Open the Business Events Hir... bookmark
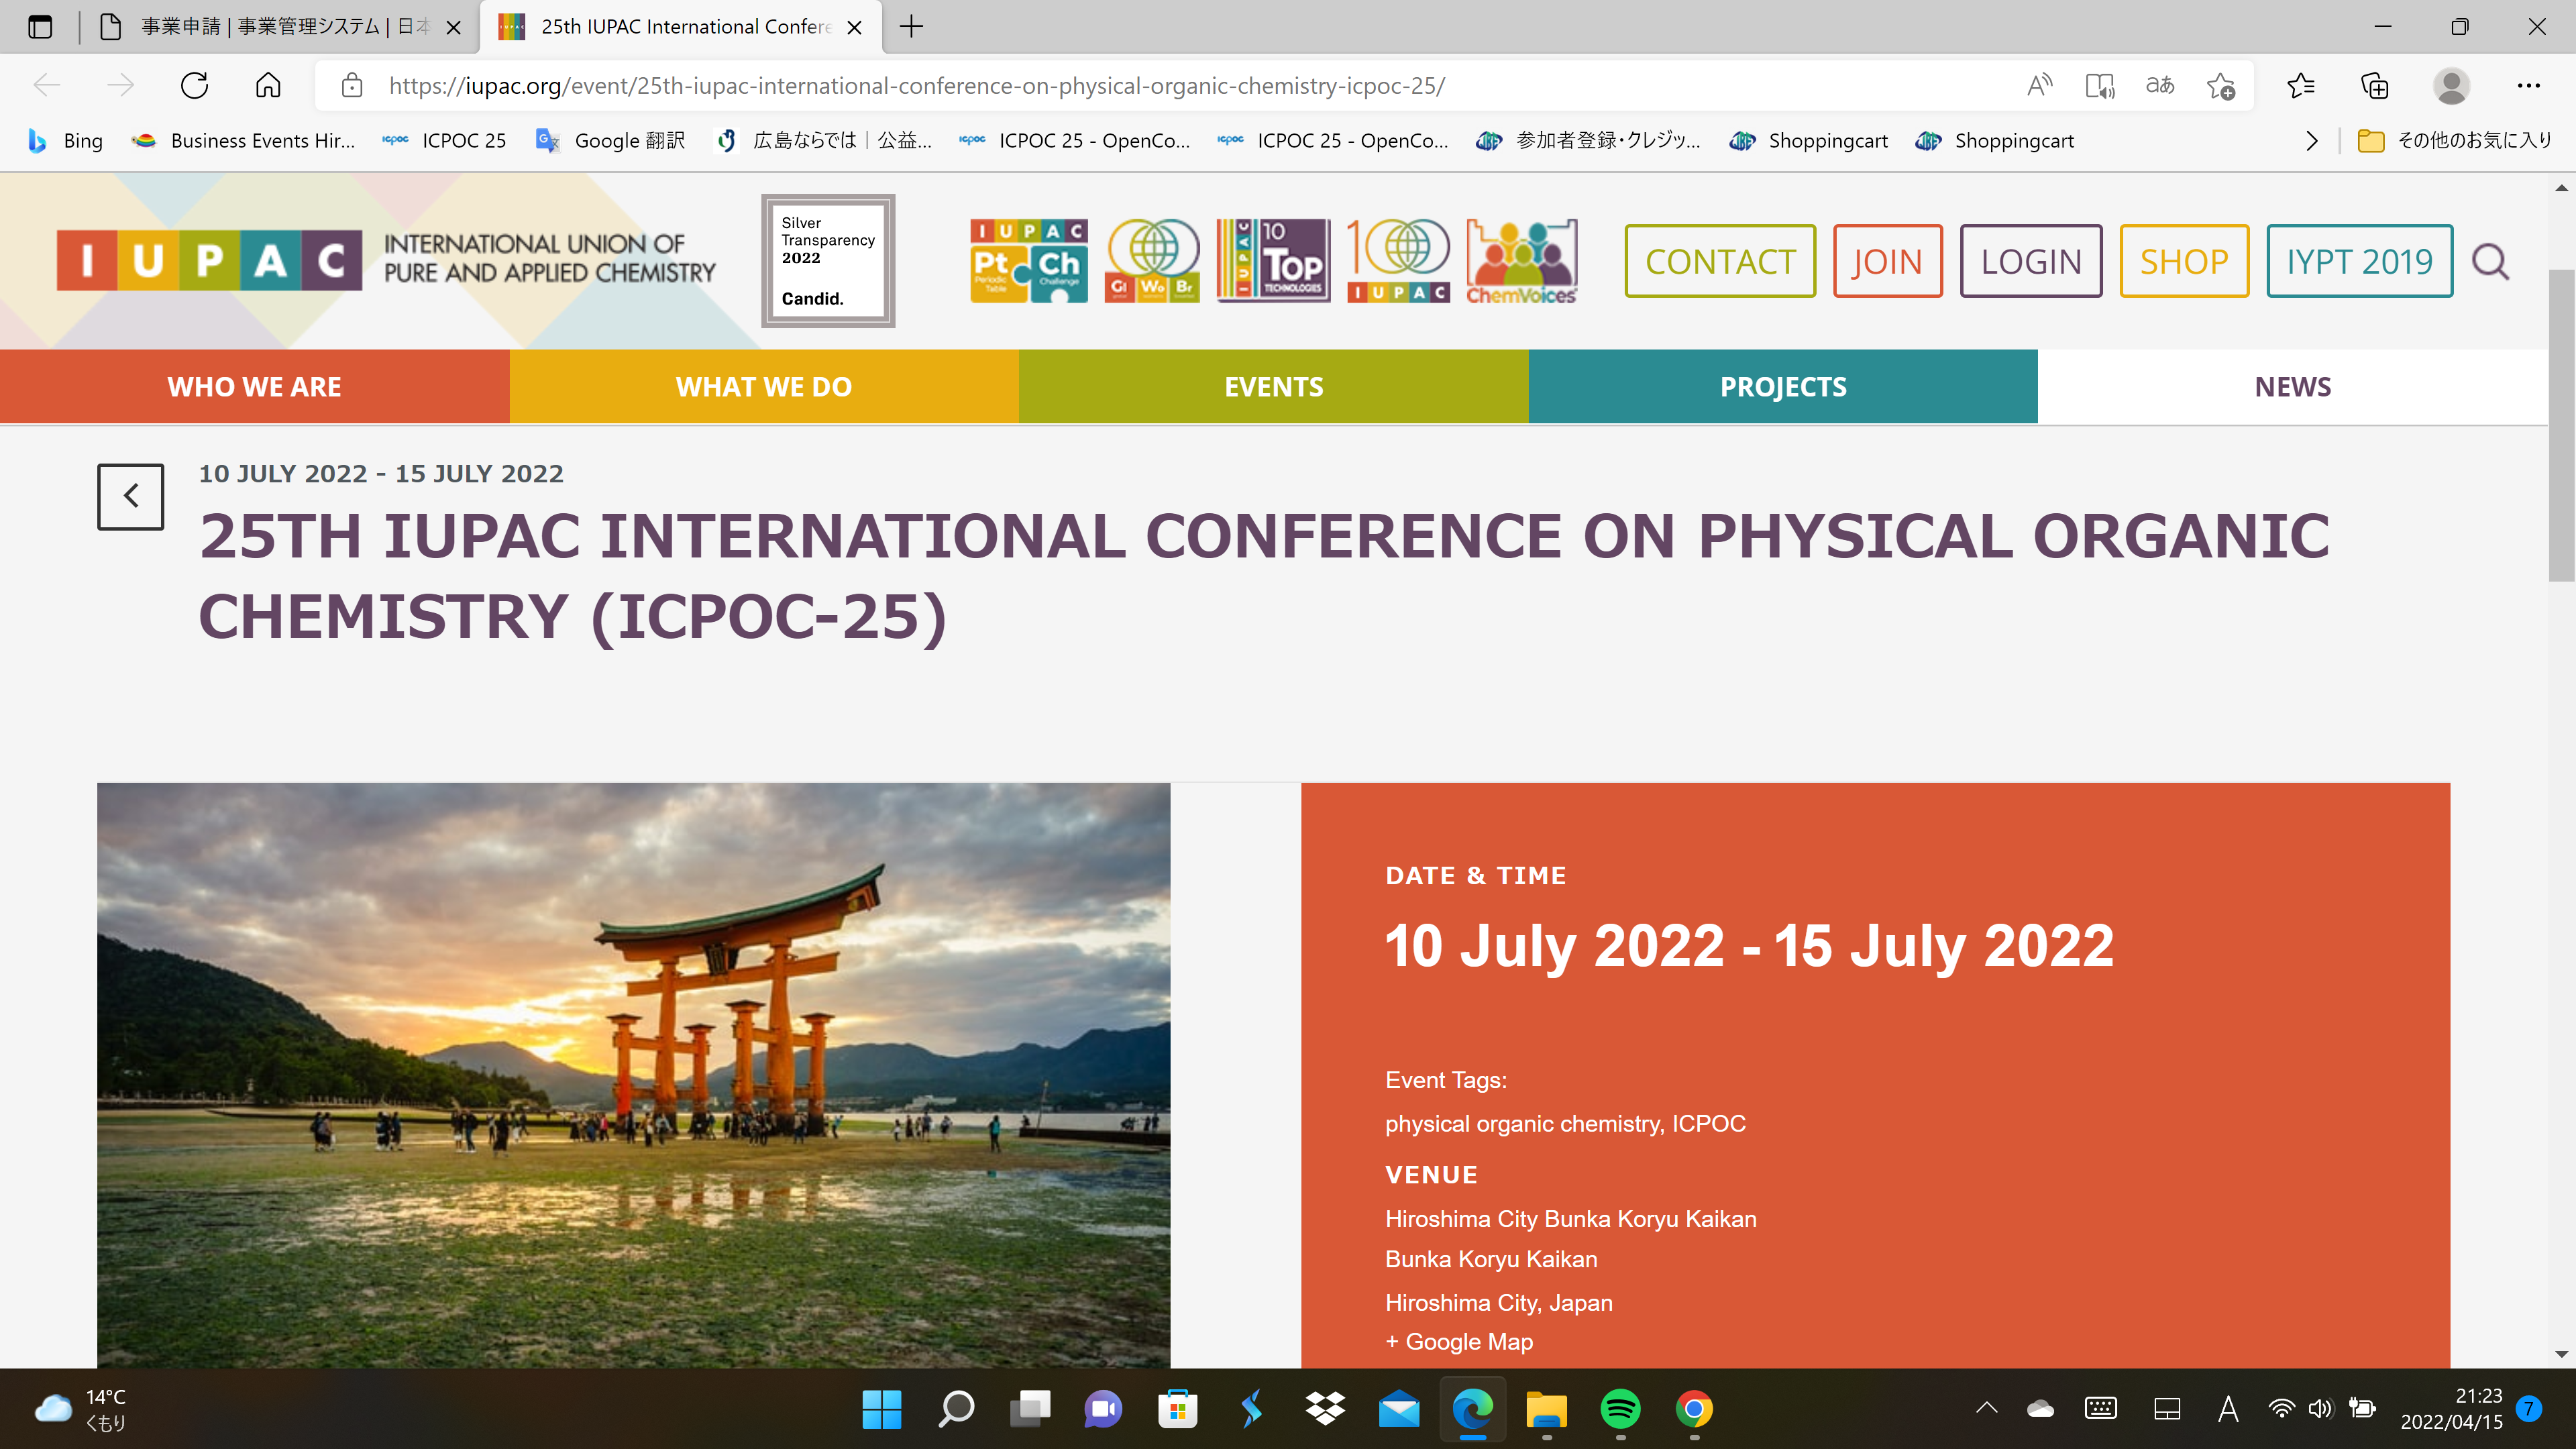This screenshot has width=2576, height=1449. pyautogui.click(x=243, y=141)
